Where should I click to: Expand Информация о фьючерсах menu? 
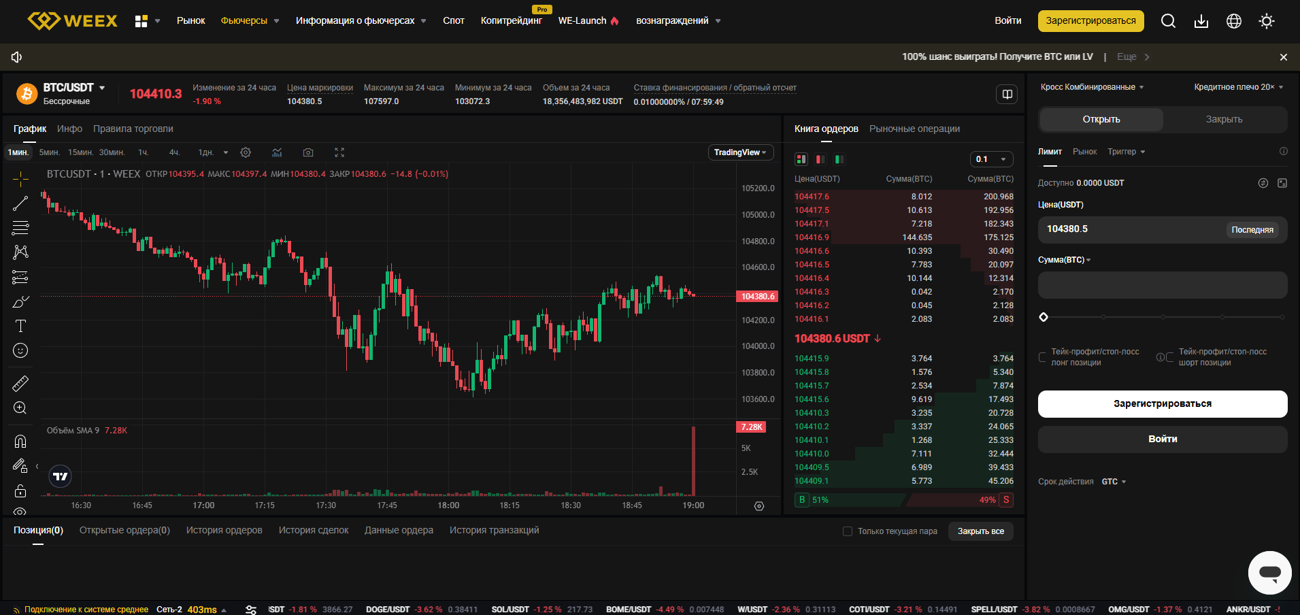point(361,21)
